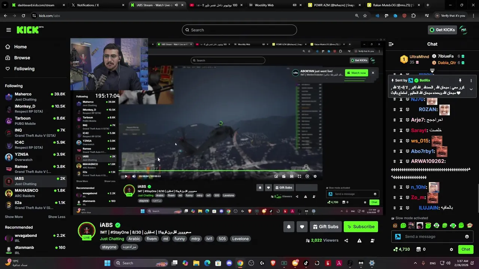Open a new browser tab
Image resolution: width=479 pixels, height=269 pixels.
tap(428, 5)
